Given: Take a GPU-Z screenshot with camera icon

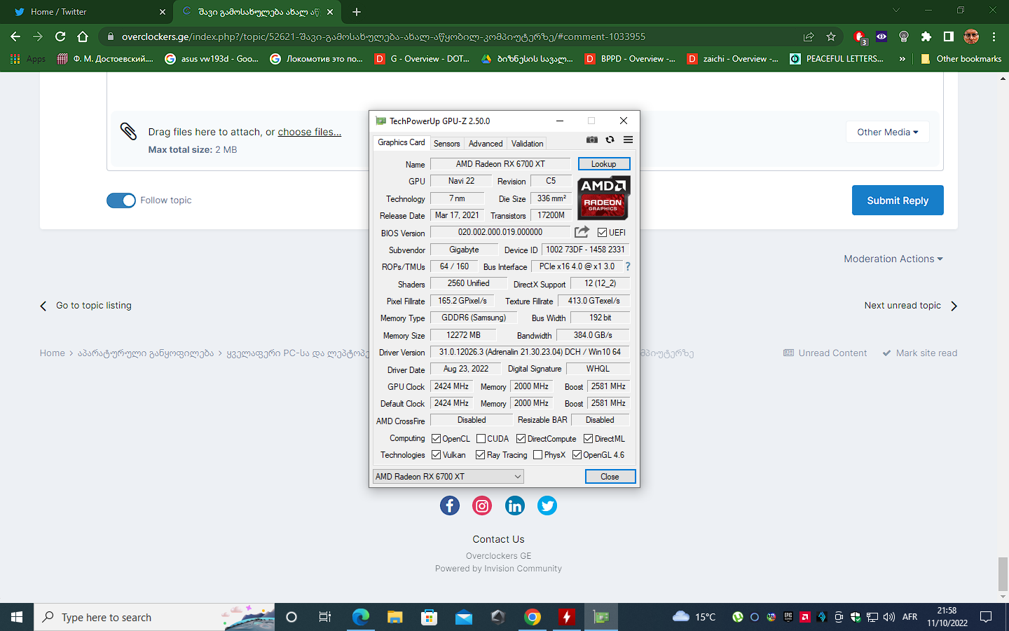Looking at the screenshot, I should pyautogui.click(x=592, y=140).
